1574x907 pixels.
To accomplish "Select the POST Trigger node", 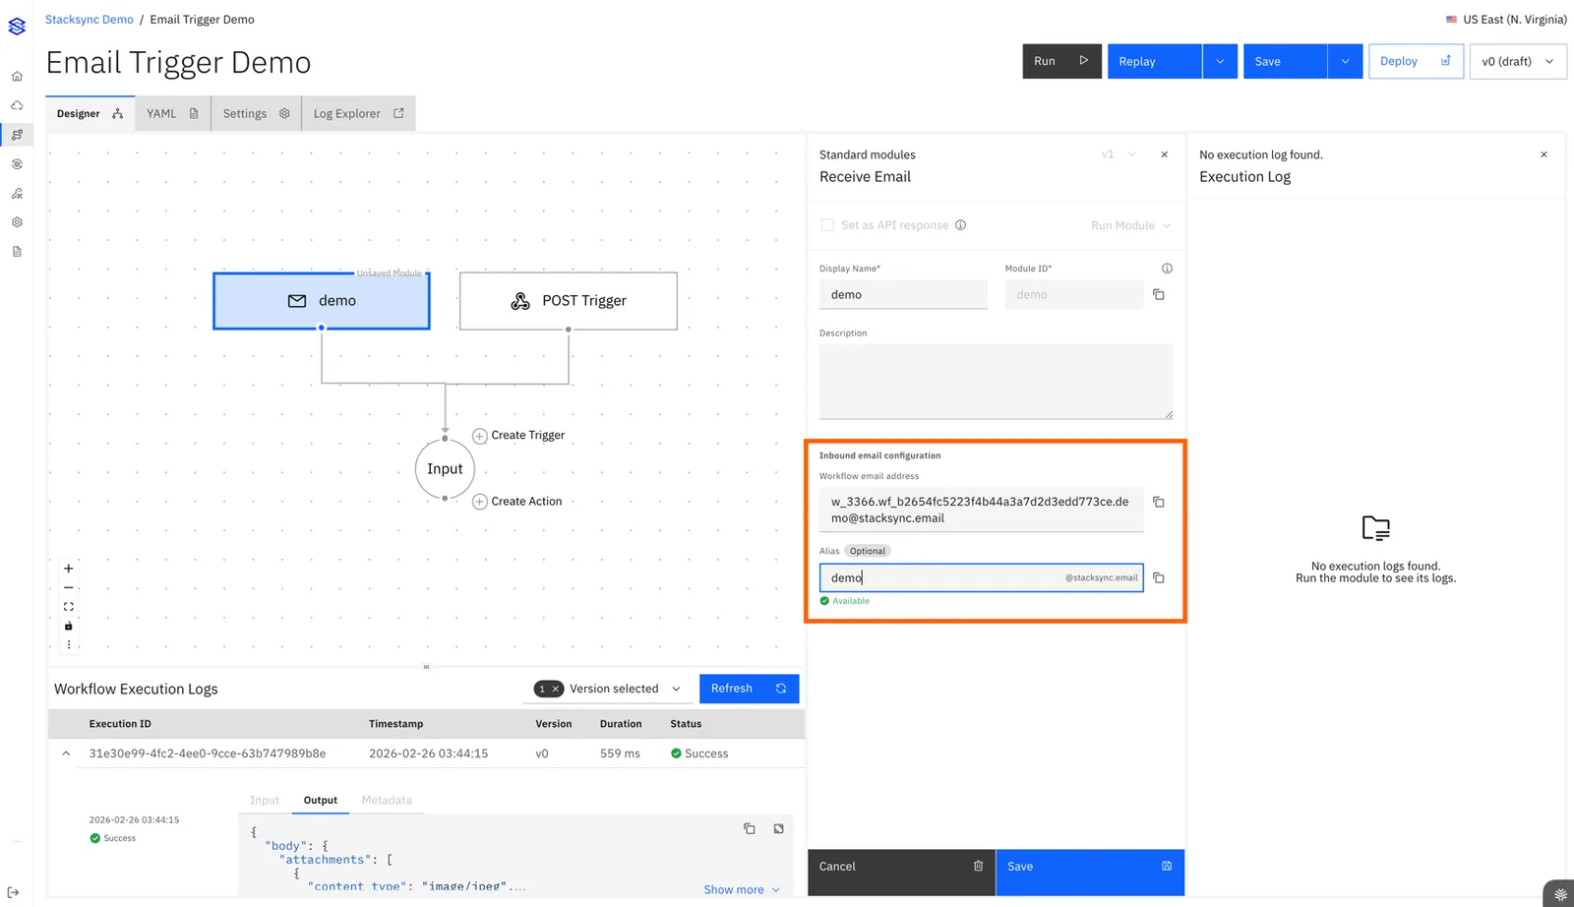I will tap(569, 301).
